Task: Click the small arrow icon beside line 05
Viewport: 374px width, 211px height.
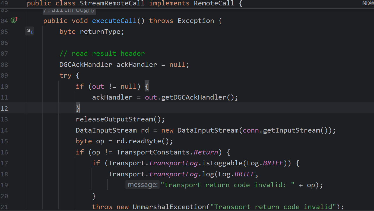Action: [x=30, y=31]
